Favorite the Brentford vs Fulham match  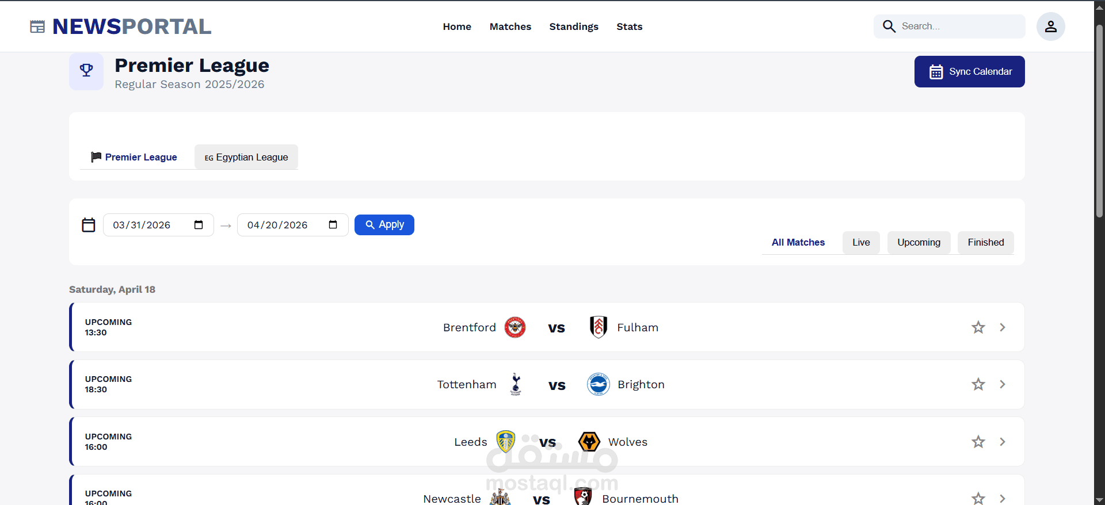[978, 327]
